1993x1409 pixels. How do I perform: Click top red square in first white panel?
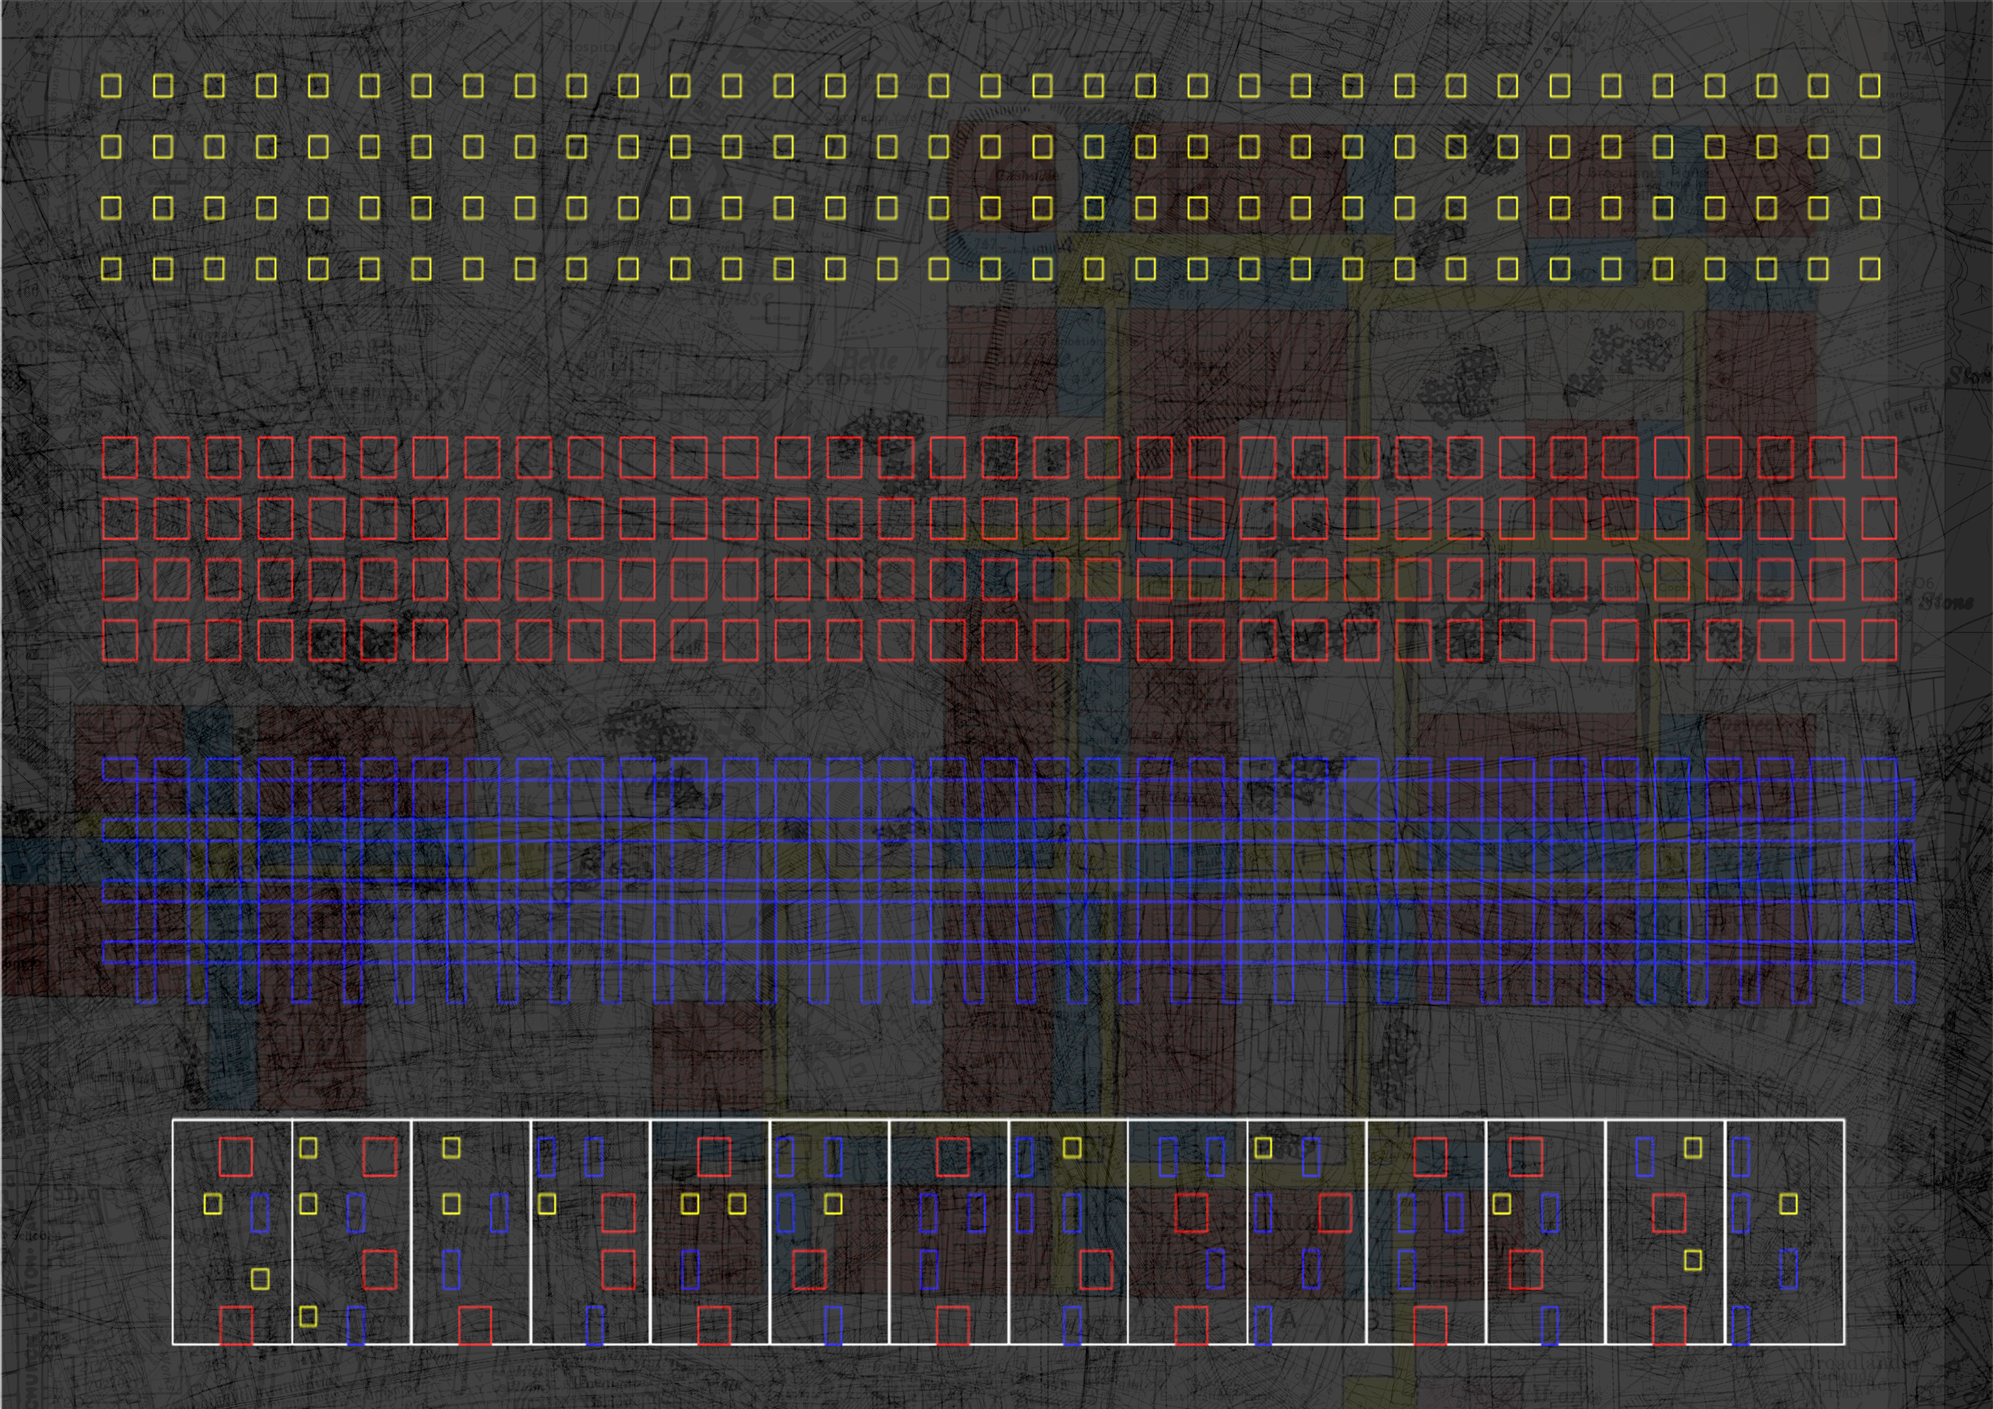click(x=235, y=1156)
